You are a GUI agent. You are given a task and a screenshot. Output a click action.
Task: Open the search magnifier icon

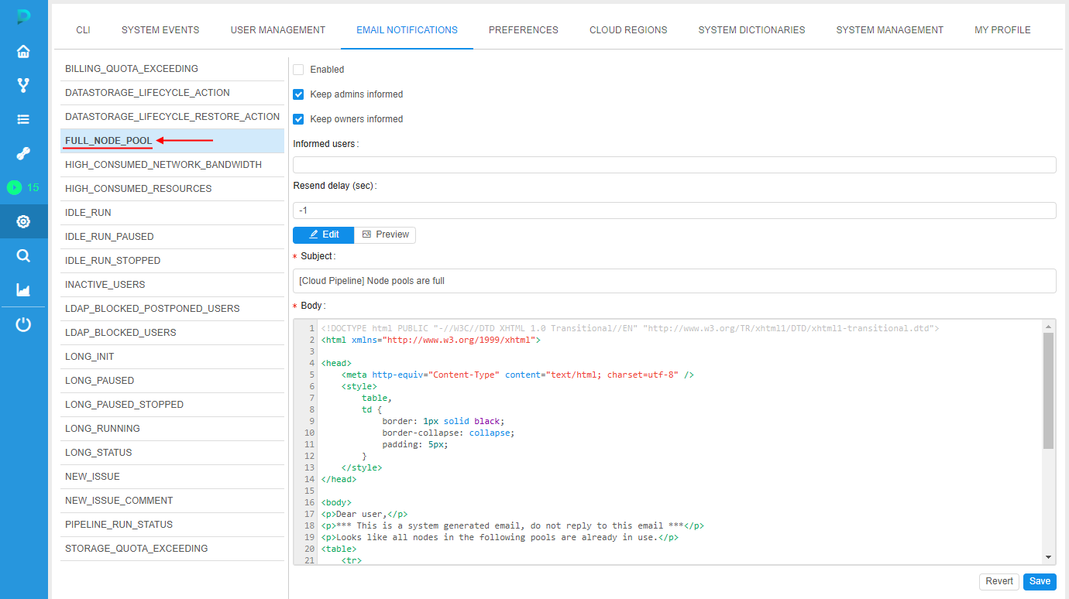[23, 255]
